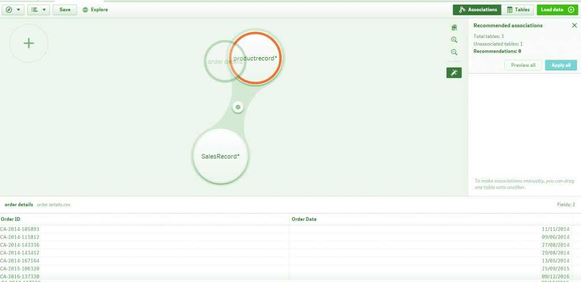Switch to the Tables view
This screenshot has height=282, width=581.
[x=517, y=10]
